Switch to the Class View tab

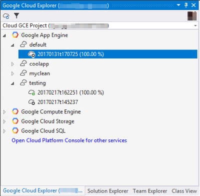pos(184,191)
